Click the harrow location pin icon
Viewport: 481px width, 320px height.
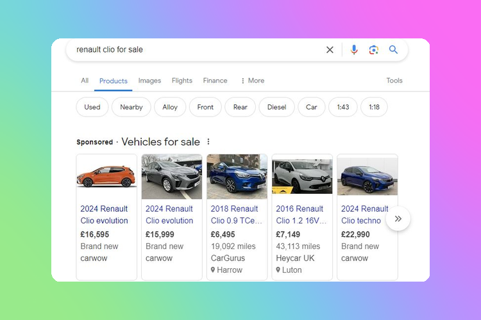(x=213, y=270)
